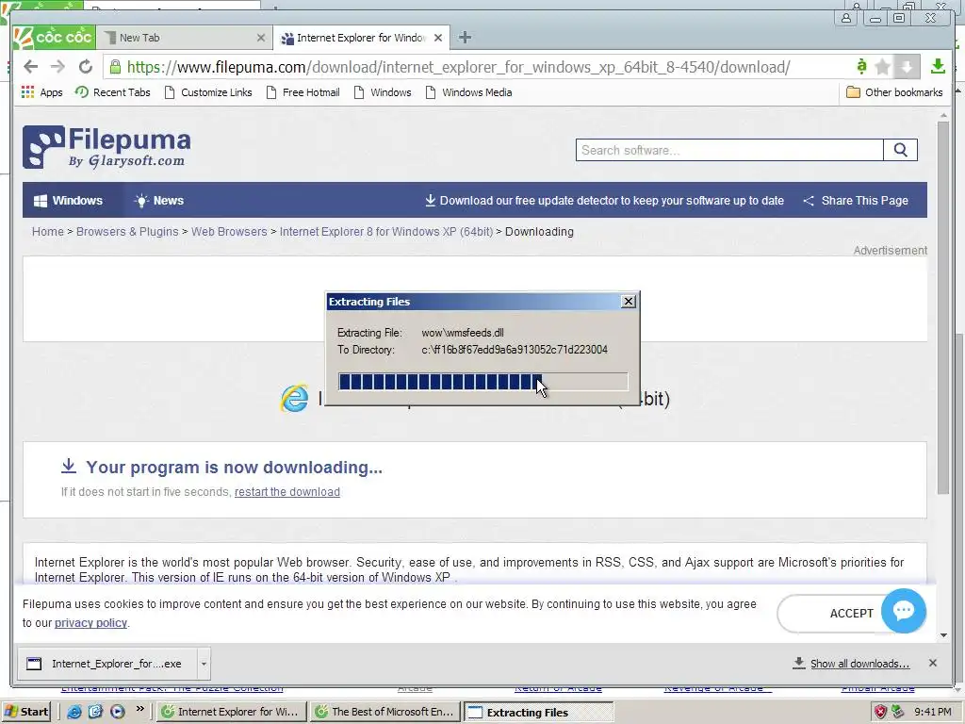Expand the downloaded file options arrow
The width and height of the screenshot is (965, 724).
click(x=204, y=664)
